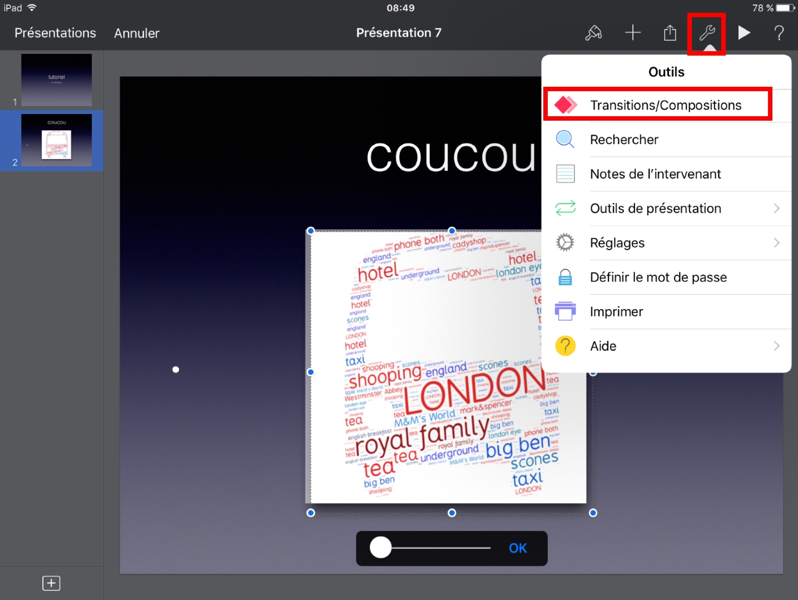Open Notes de l'intervenant
Screen dimensions: 798x600
[x=655, y=174]
